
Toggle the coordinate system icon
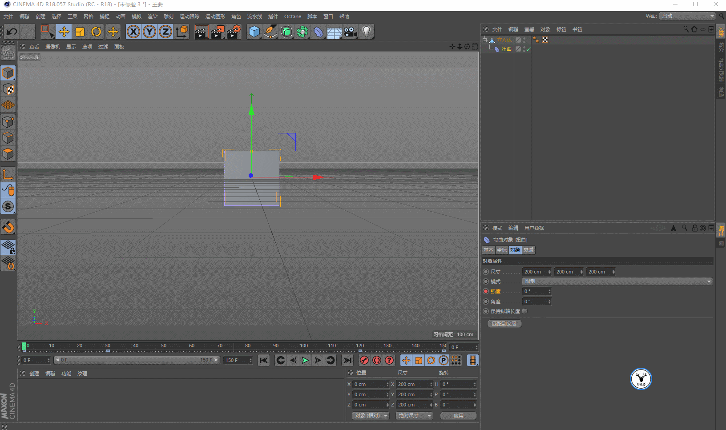pyautogui.click(x=182, y=32)
